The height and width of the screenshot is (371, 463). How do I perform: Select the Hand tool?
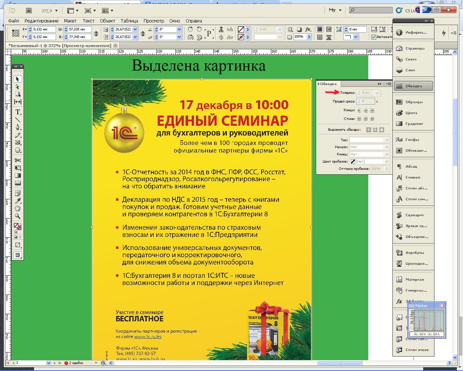17,208
